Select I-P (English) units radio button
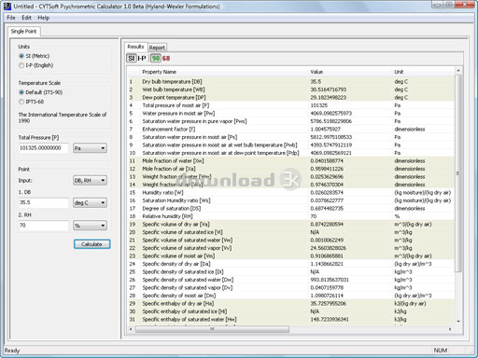Image resolution: width=478 pixels, height=358 pixels. 21,65
